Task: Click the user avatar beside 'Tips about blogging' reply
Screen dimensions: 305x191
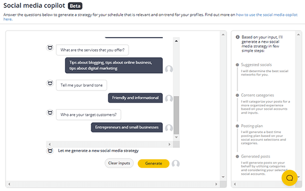Action: tap(169, 69)
